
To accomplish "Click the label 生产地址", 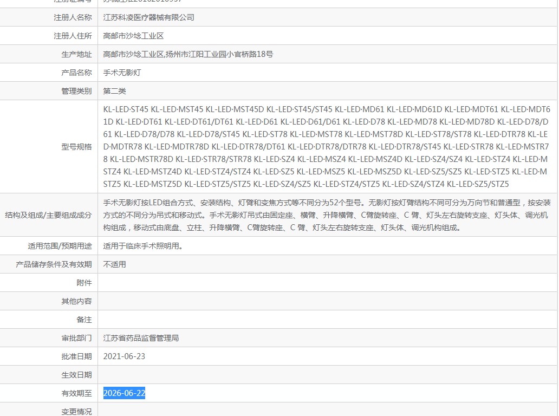I will click(76, 54).
